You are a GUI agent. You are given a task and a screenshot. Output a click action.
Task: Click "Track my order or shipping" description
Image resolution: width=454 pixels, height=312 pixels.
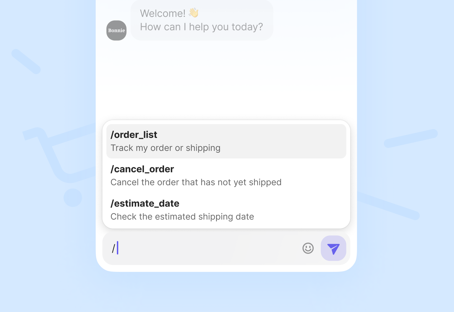(166, 148)
